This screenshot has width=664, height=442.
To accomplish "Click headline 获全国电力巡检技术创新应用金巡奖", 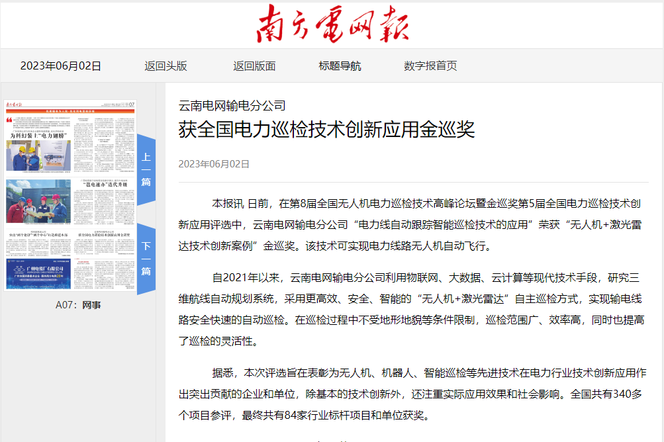I will tap(326, 129).
